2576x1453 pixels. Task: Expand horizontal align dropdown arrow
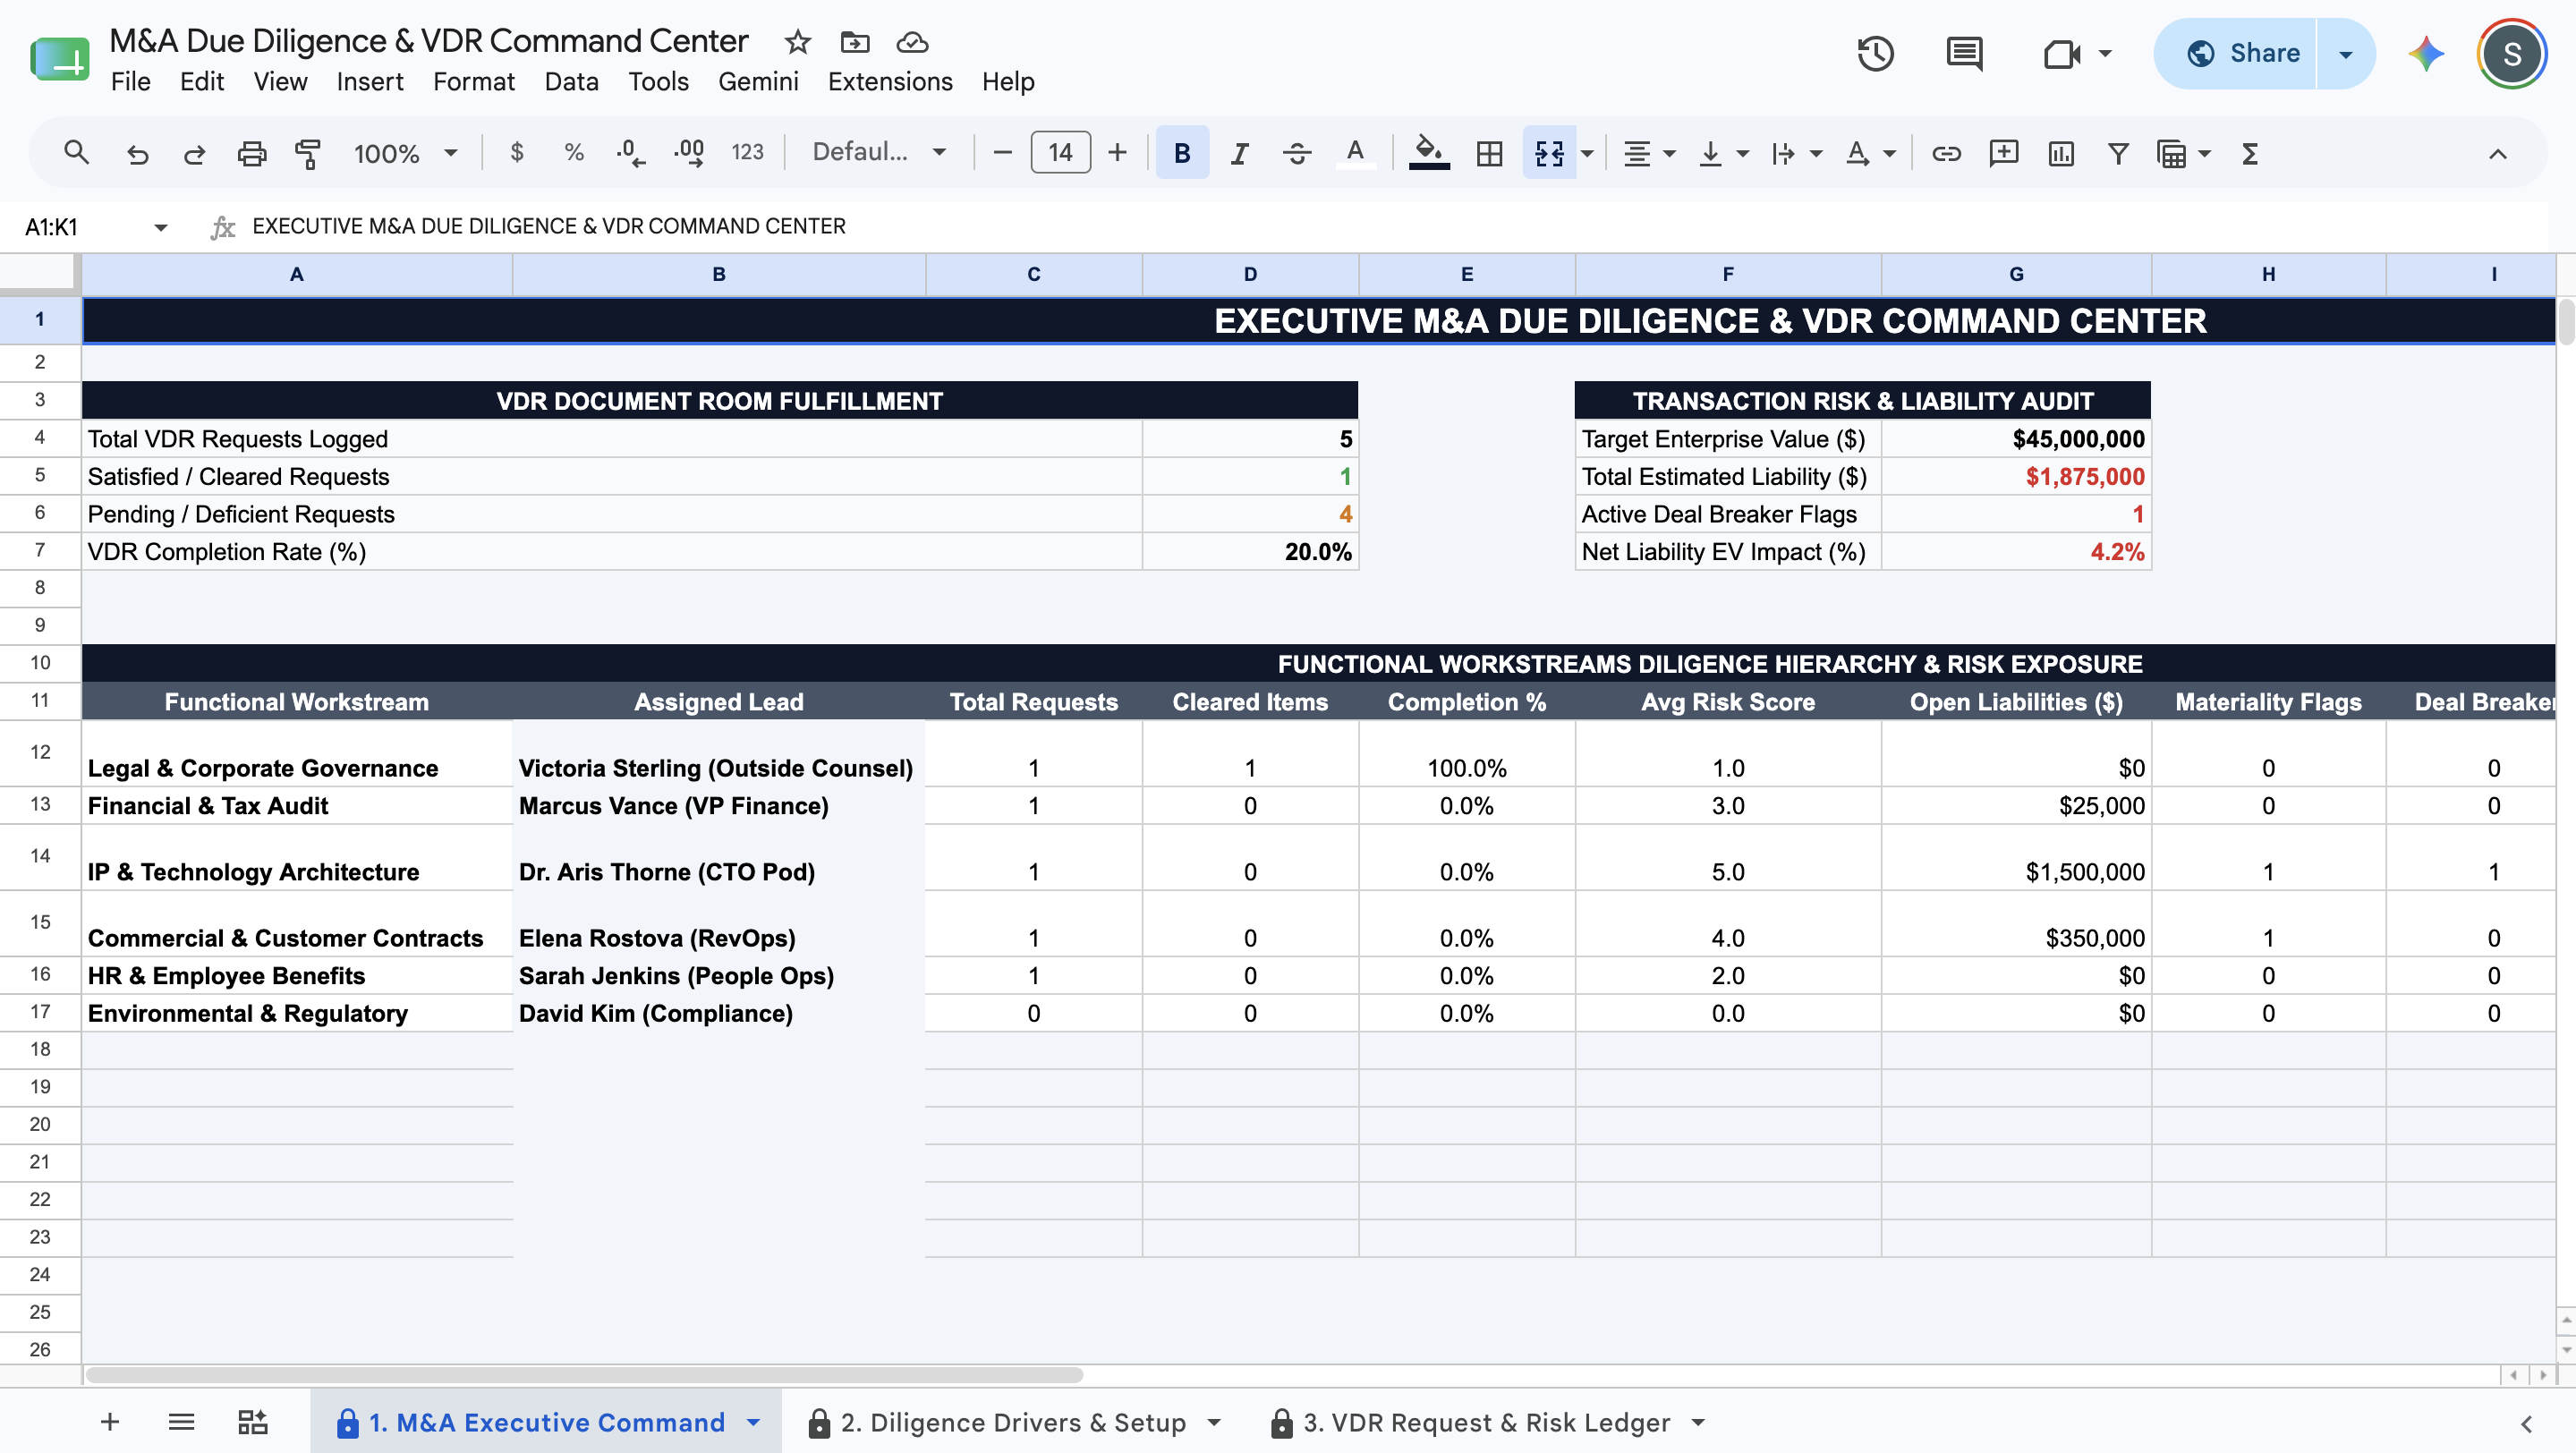pos(1669,153)
